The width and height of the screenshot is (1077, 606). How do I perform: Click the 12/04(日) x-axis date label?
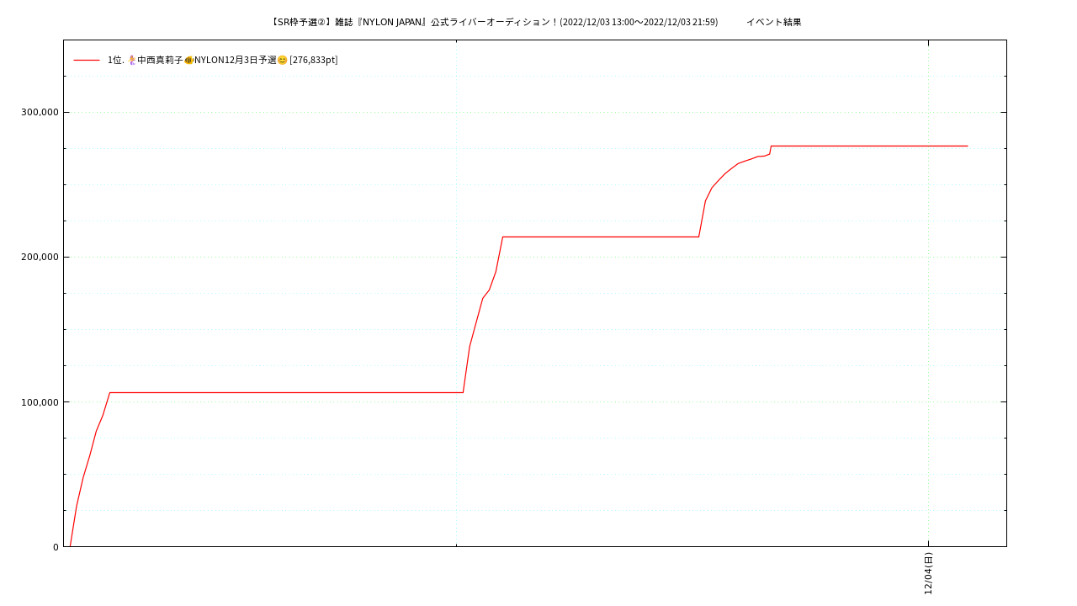click(928, 573)
